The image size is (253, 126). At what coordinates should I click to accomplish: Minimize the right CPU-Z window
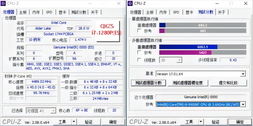217,3
